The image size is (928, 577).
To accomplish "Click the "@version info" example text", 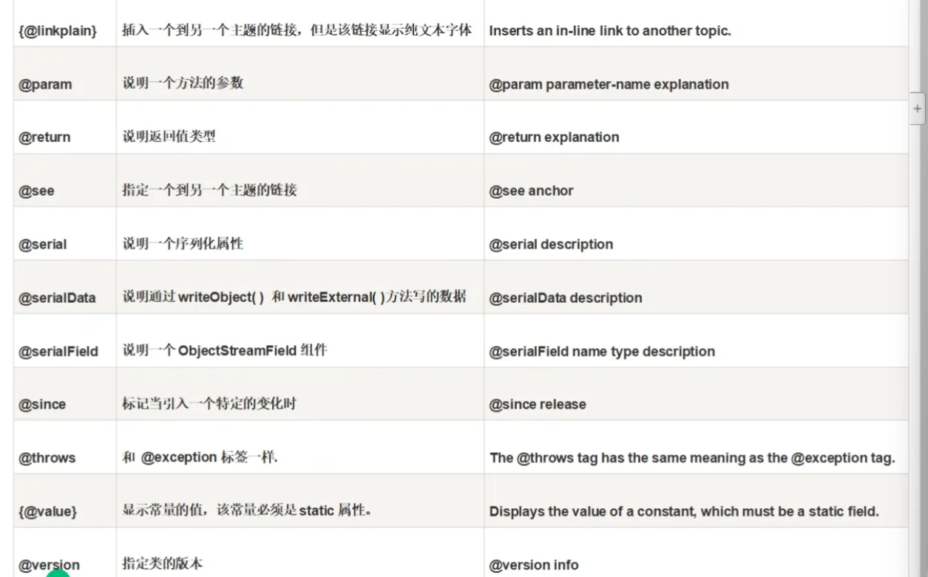I will coord(533,565).
